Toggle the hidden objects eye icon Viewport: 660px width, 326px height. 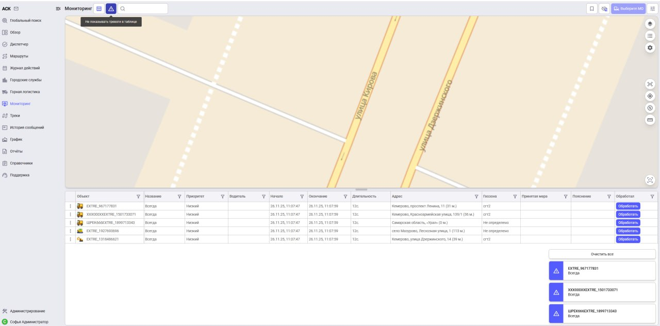[604, 9]
